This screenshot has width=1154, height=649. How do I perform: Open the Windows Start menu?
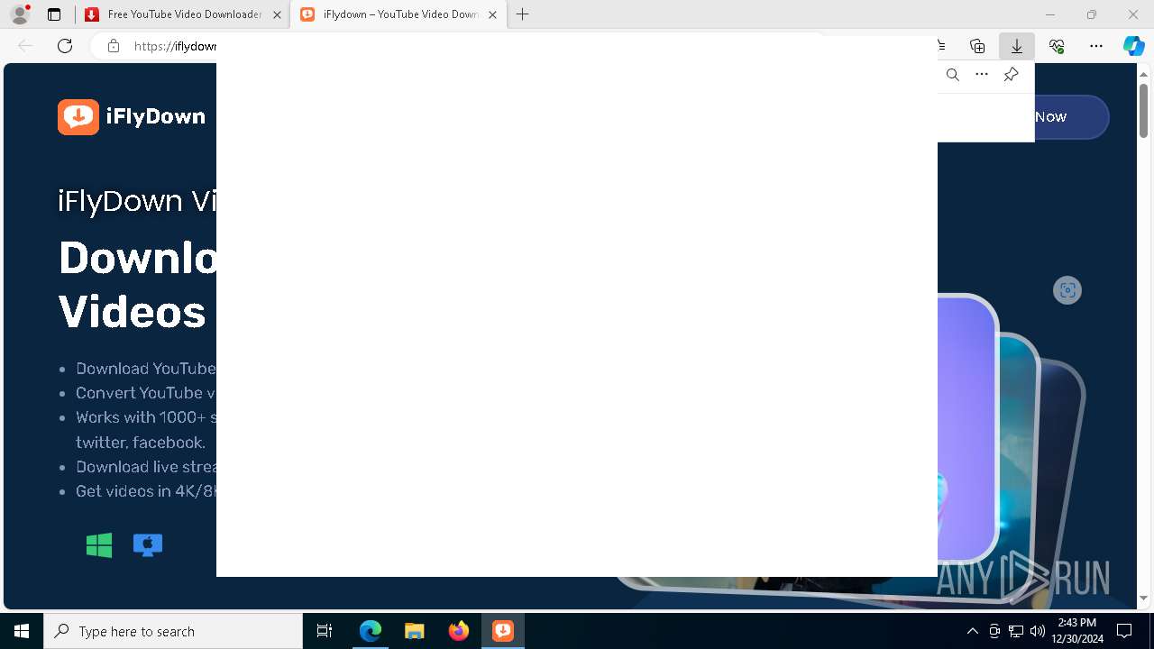coord(22,631)
